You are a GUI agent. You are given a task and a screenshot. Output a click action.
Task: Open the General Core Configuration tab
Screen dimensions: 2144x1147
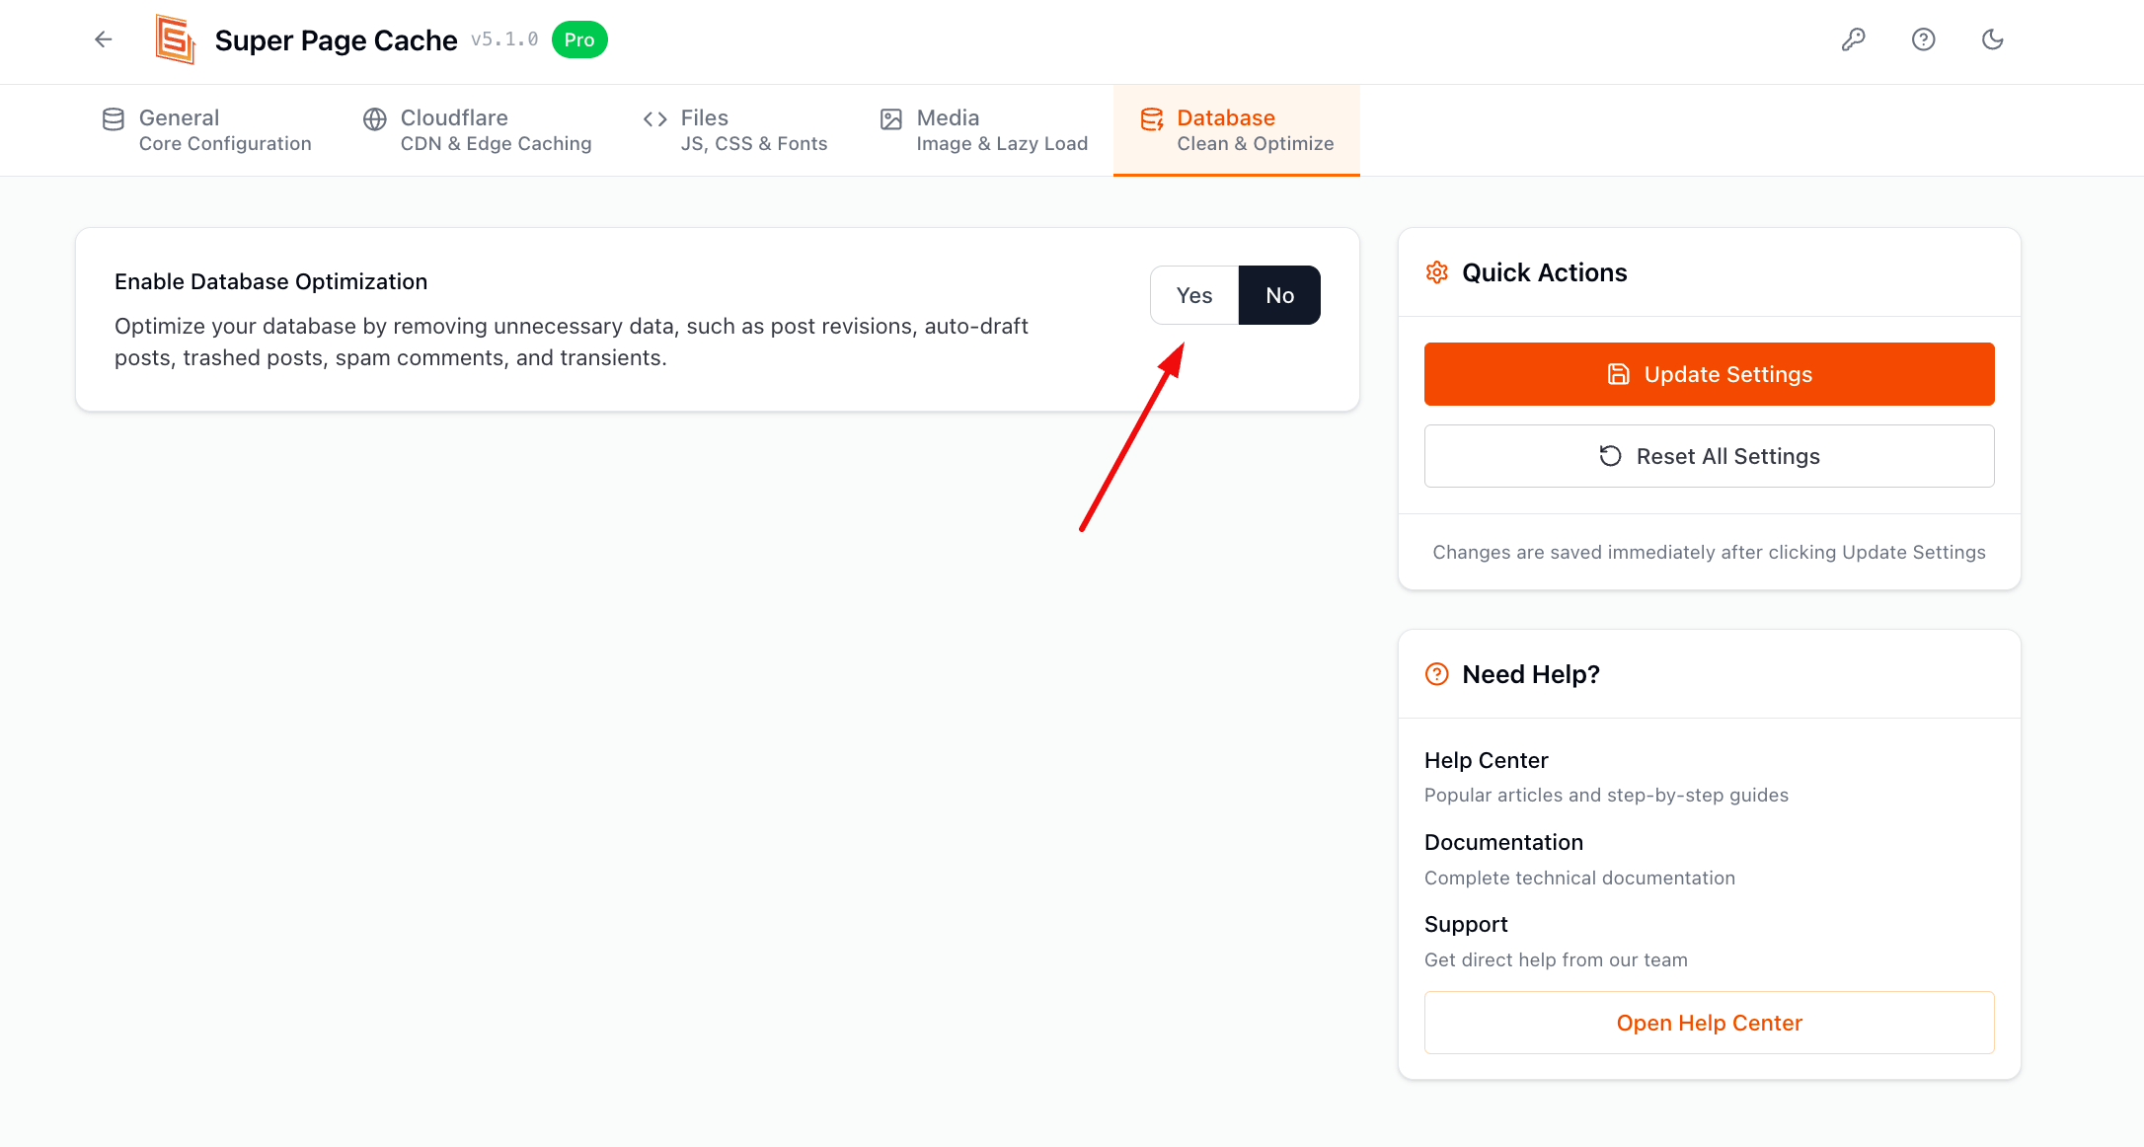click(207, 130)
